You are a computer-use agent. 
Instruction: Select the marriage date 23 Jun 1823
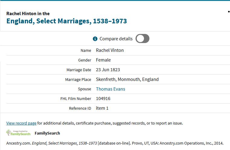tap(108, 70)
